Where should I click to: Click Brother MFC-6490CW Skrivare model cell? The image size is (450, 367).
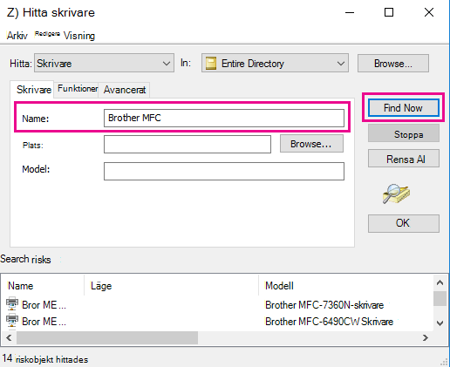click(329, 322)
